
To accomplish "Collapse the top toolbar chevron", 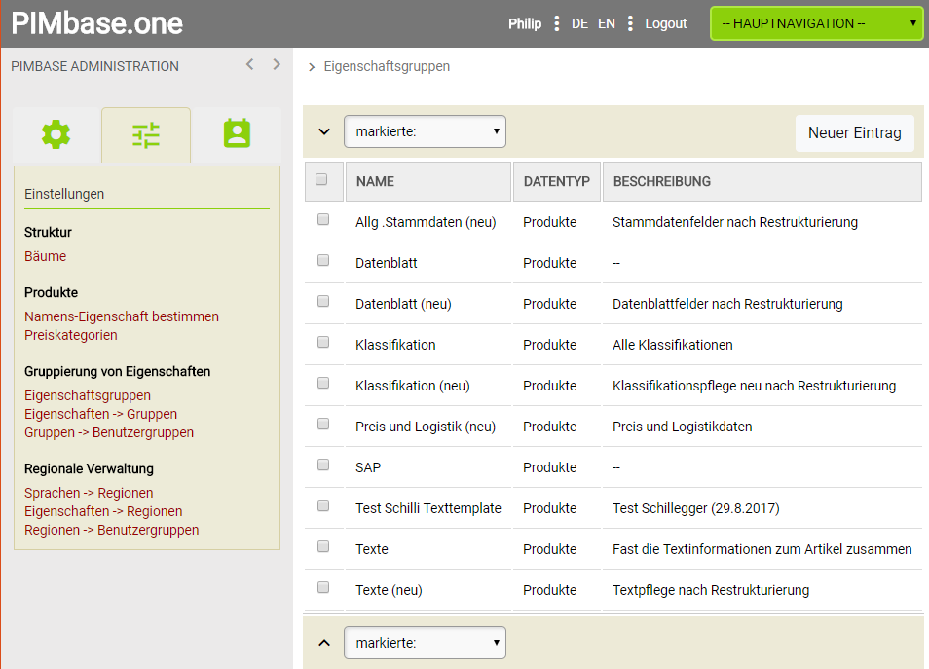I will click(324, 131).
